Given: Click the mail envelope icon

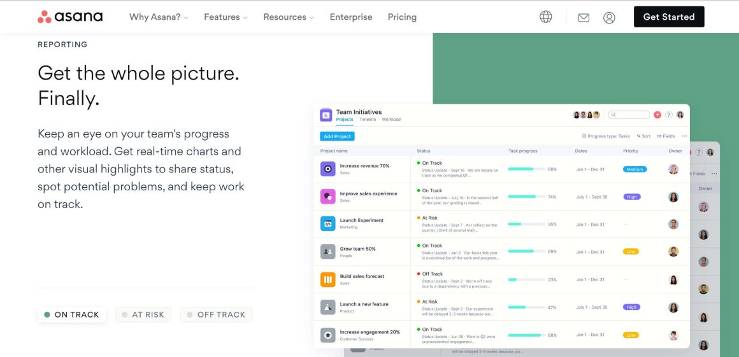Looking at the screenshot, I should point(584,17).
